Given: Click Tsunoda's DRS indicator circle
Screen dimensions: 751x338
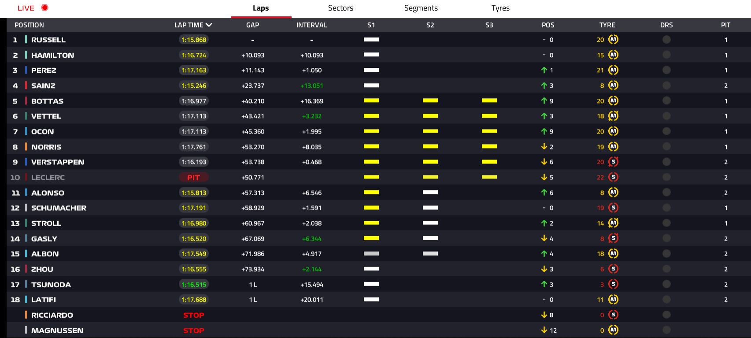Looking at the screenshot, I should pos(666,284).
